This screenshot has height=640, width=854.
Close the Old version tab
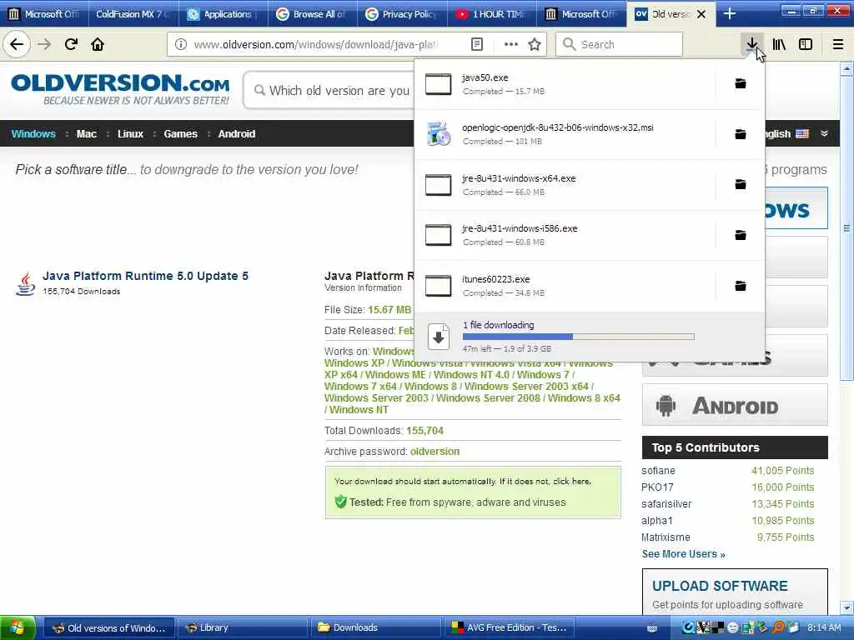click(701, 14)
